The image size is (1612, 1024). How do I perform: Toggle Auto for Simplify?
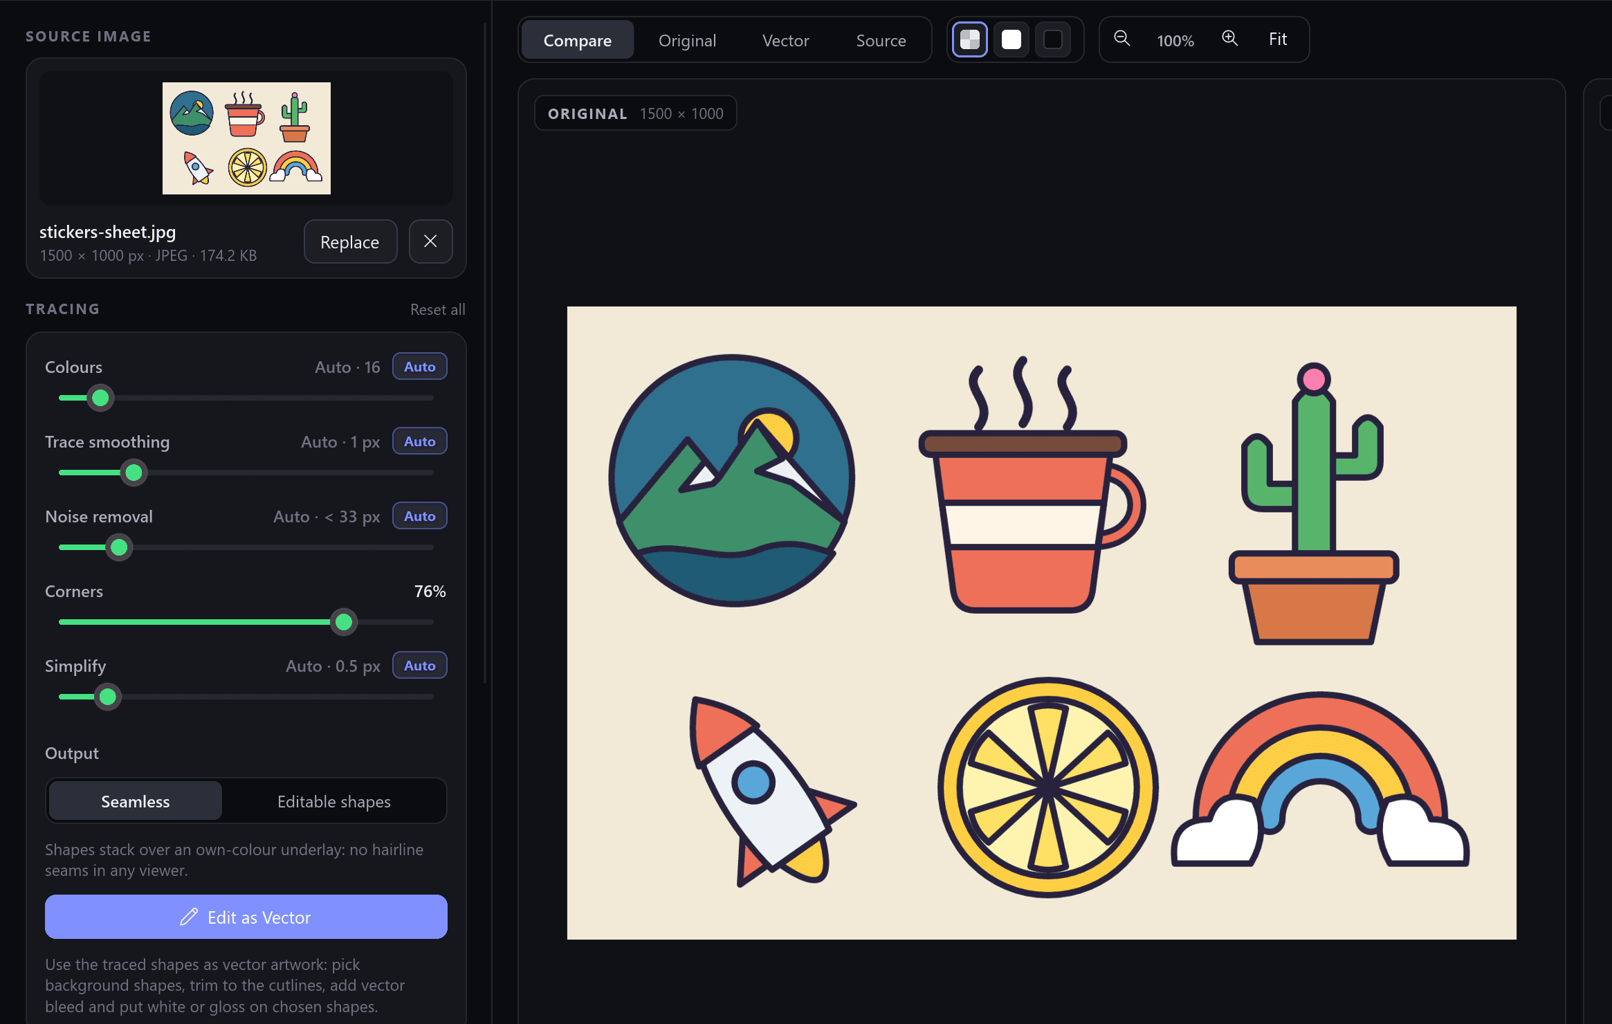tap(420, 666)
